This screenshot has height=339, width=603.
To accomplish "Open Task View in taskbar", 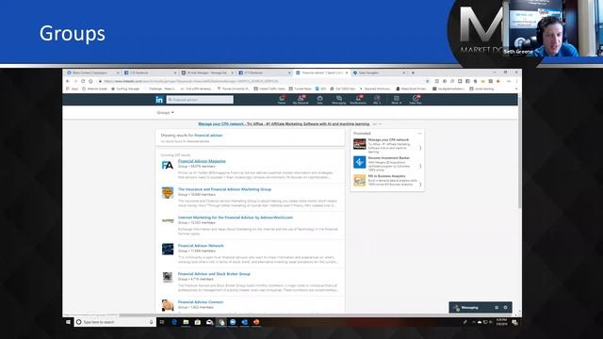I will pyautogui.click(x=162, y=322).
